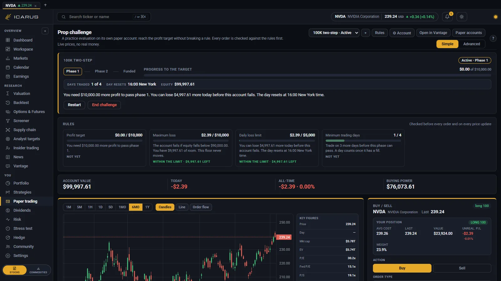Open Insider trading page
501x281 pixels.
pyautogui.click(x=26, y=148)
